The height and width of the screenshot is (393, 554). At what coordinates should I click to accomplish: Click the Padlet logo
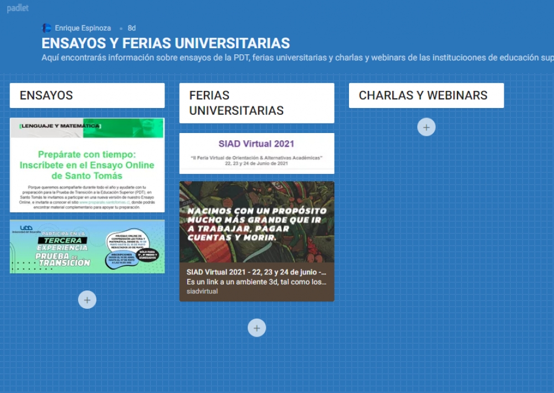tap(18, 8)
